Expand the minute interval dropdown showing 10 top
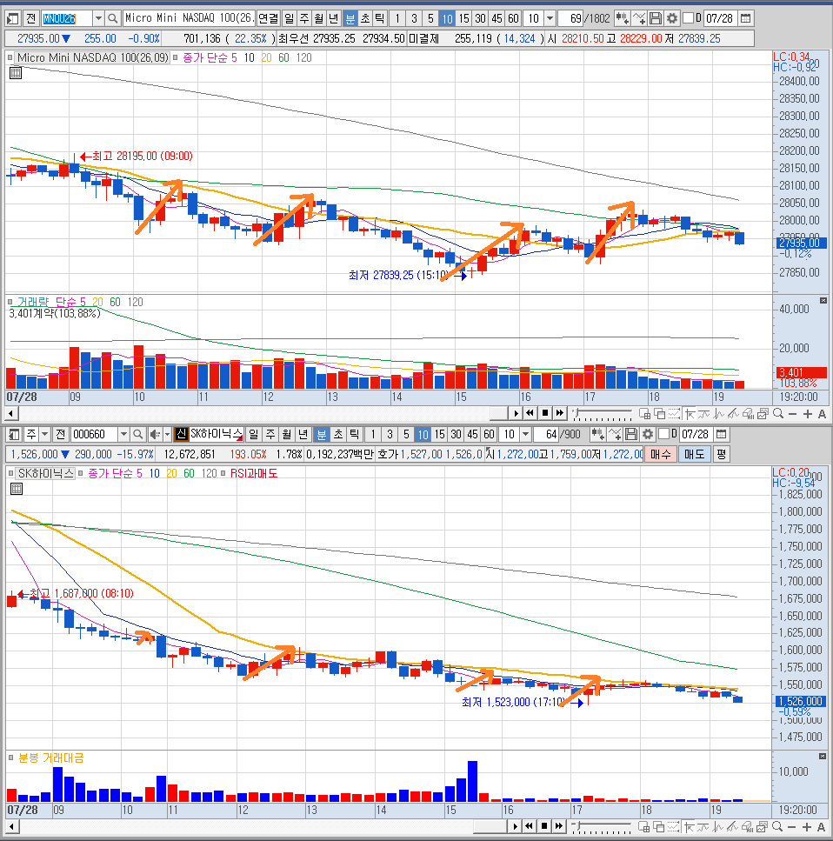The height and width of the screenshot is (841, 833). 550,19
